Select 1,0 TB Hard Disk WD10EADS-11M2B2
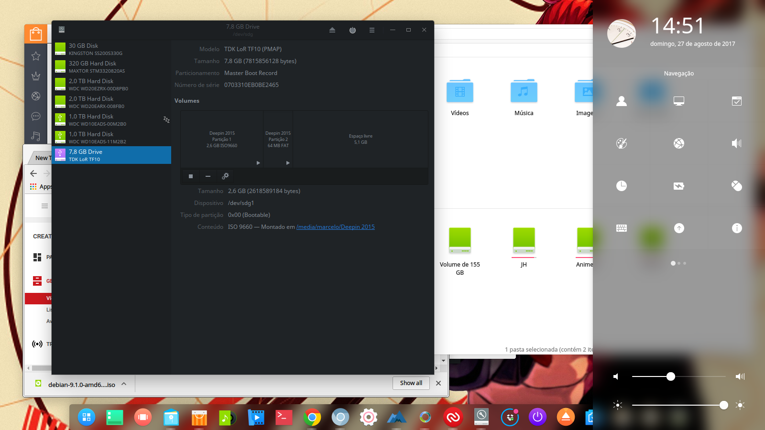Image resolution: width=765 pixels, height=430 pixels. click(x=111, y=138)
